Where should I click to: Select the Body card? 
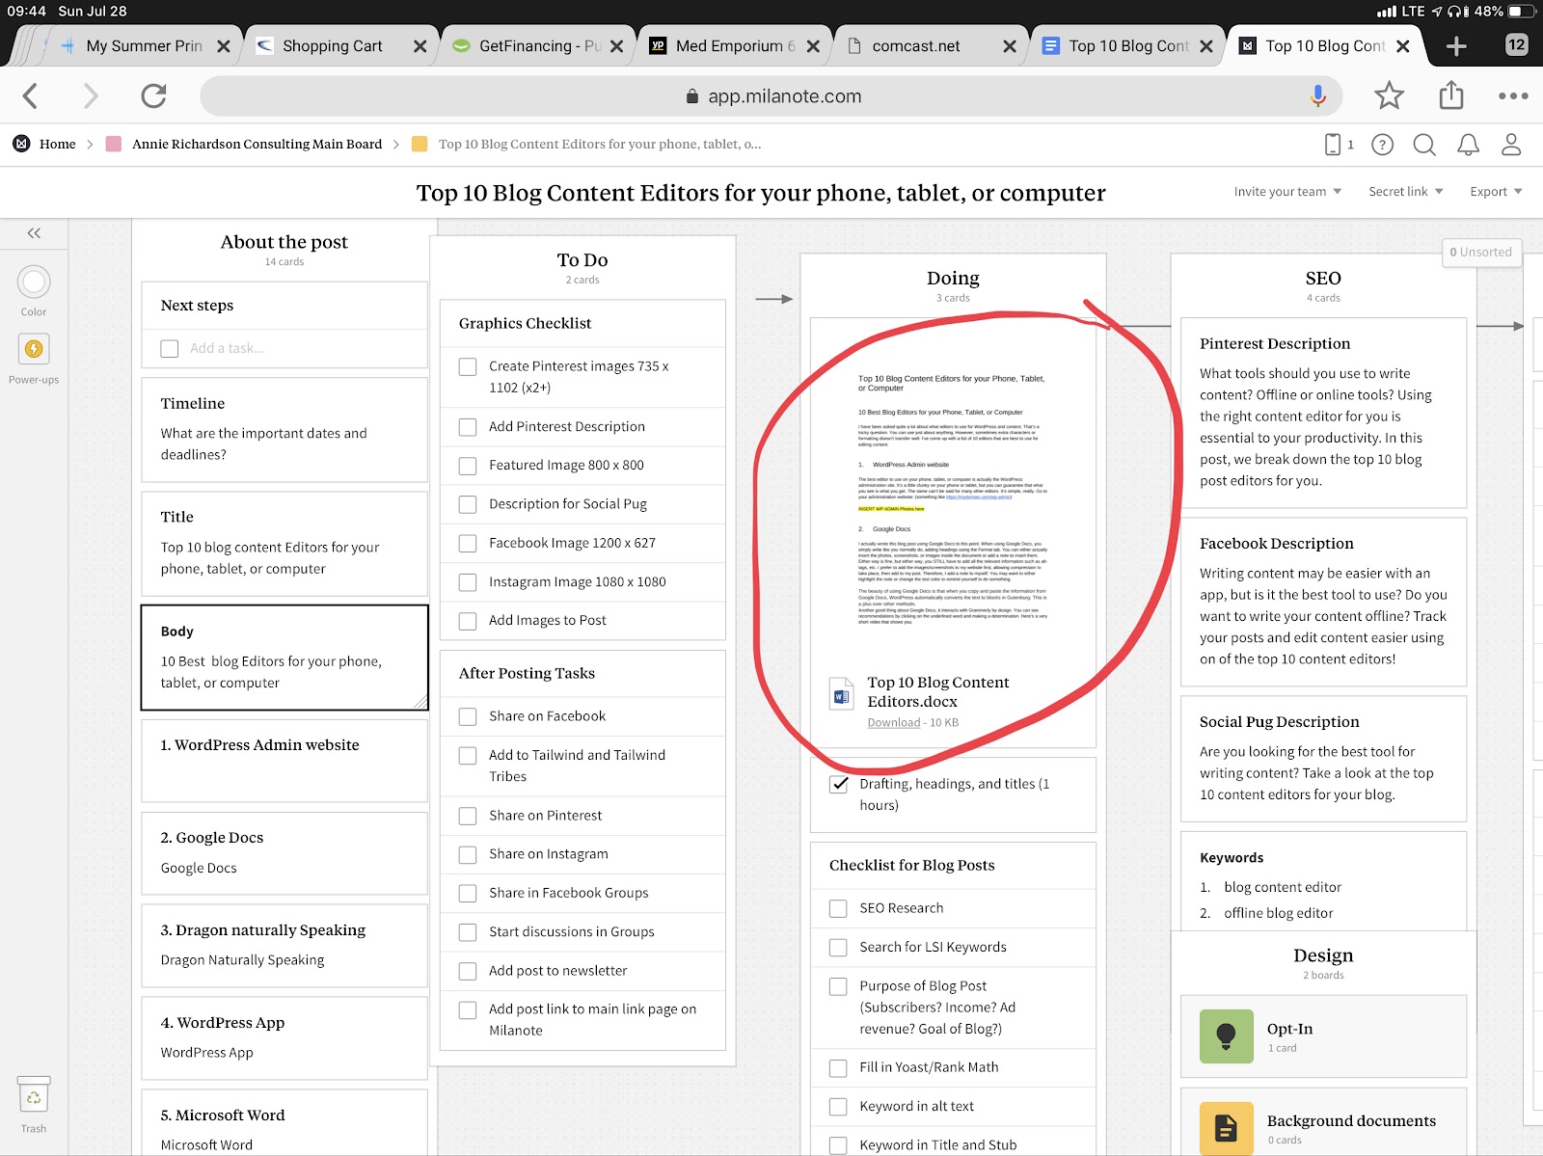pos(284,658)
